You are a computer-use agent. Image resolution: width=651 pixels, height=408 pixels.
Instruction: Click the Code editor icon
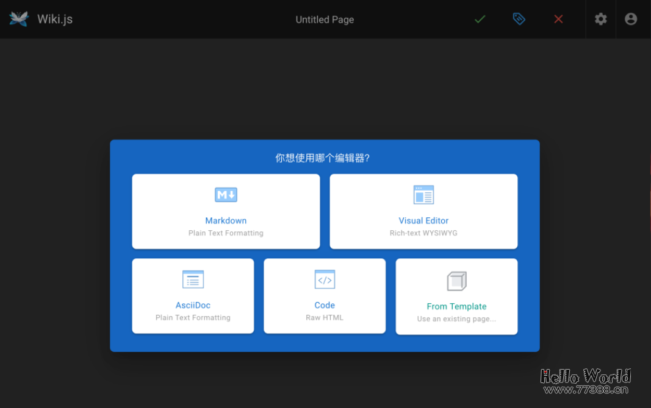coord(325,280)
